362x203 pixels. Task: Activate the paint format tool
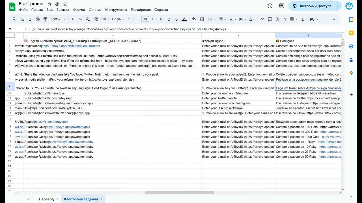tap(45, 19)
